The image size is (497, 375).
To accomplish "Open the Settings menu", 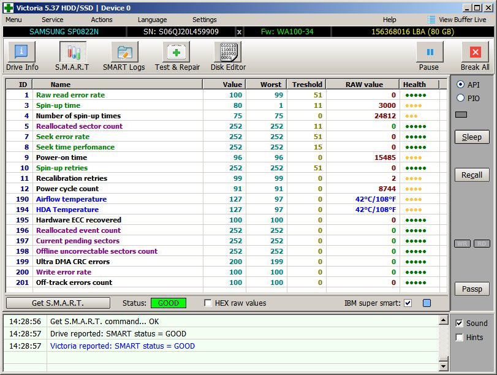I will point(205,20).
